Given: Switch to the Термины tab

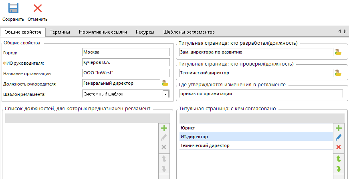Looking at the screenshot, I should click(x=60, y=32).
